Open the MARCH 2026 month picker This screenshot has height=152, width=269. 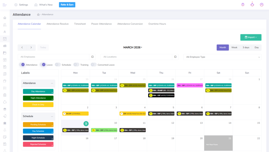click(133, 48)
